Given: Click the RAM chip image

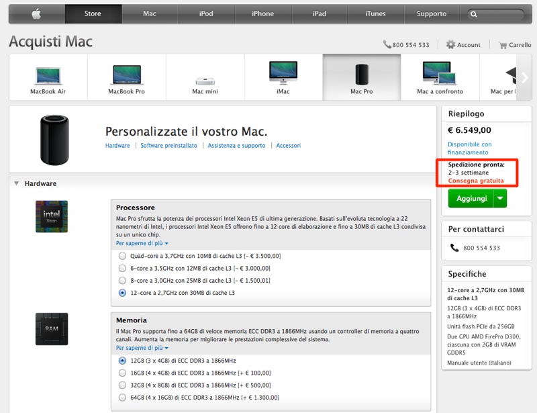Looking at the screenshot, I should point(52,329).
